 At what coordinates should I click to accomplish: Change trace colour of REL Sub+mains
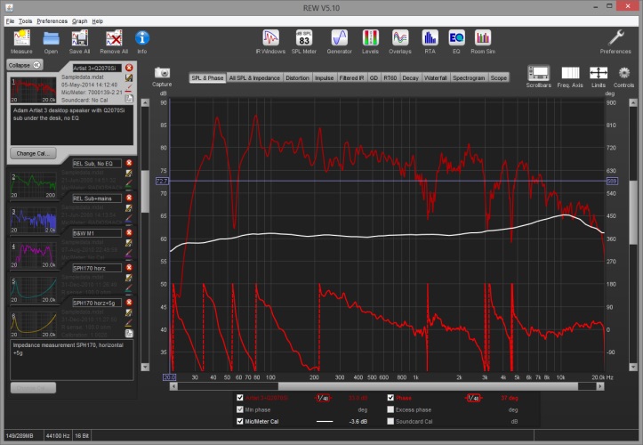click(129, 218)
